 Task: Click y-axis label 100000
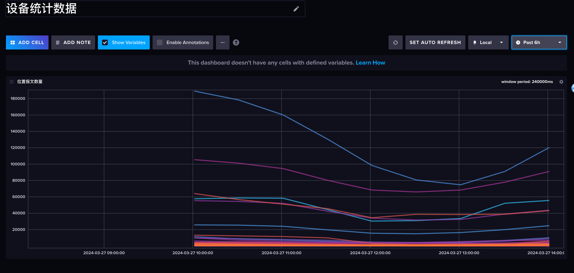click(x=18, y=164)
